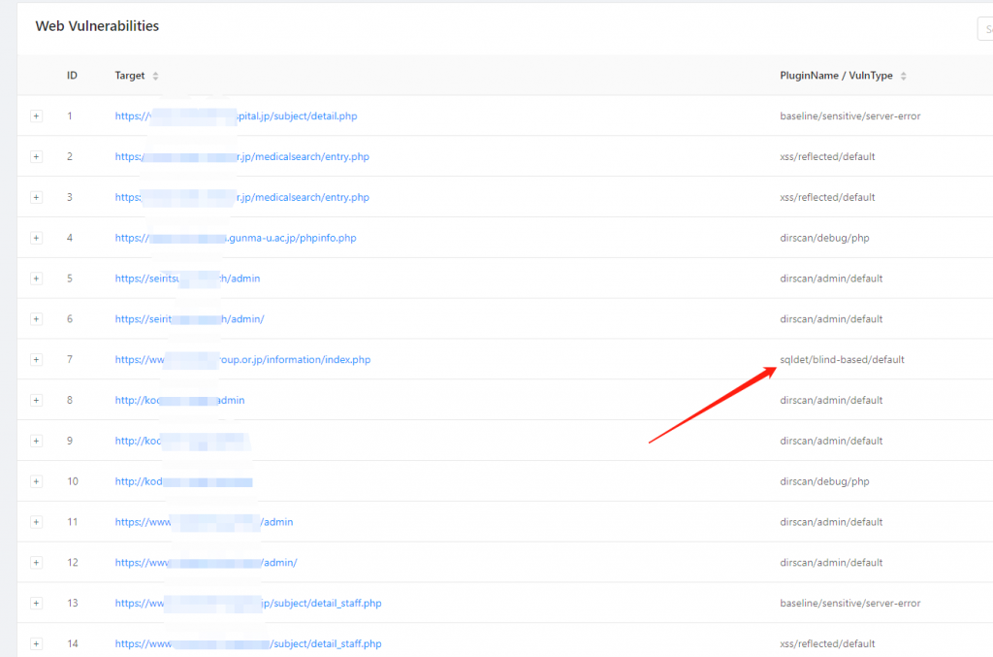Open row 10 http://kod target link
This screenshot has width=993, height=657.
point(183,481)
